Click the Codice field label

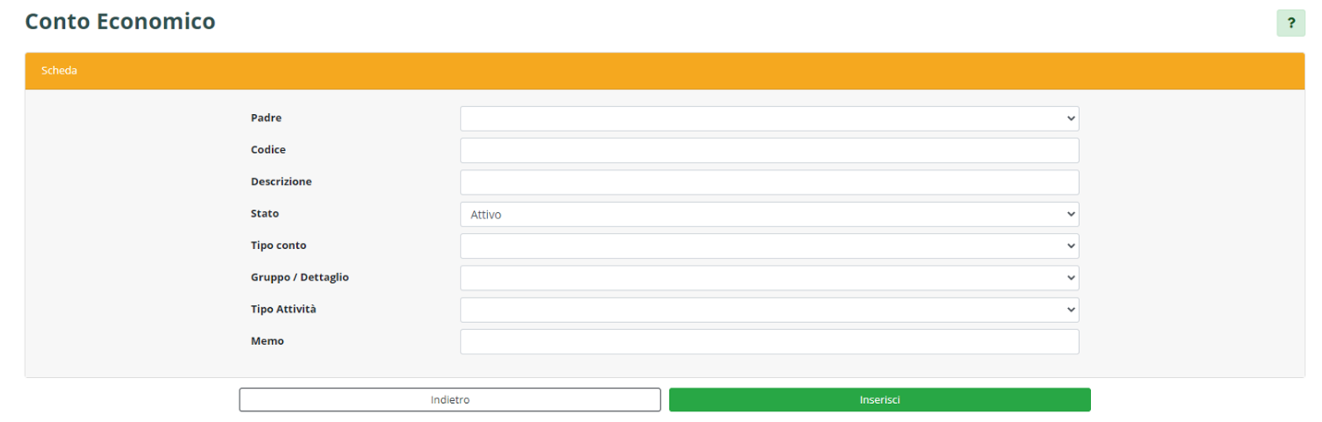click(x=268, y=149)
